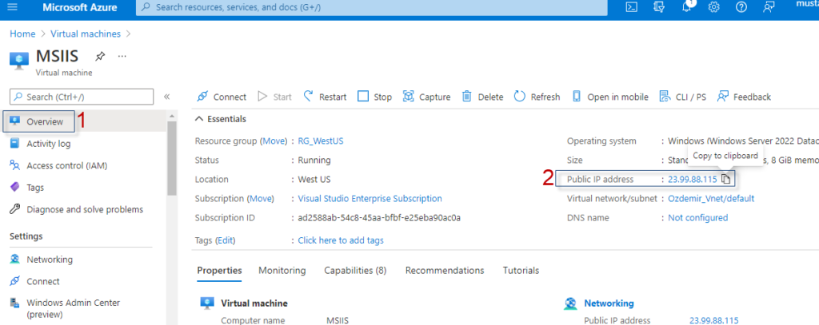The width and height of the screenshot is (819, 325).
Task: Go to the Virtual machines breadcrumb
Action: (86, 34)
